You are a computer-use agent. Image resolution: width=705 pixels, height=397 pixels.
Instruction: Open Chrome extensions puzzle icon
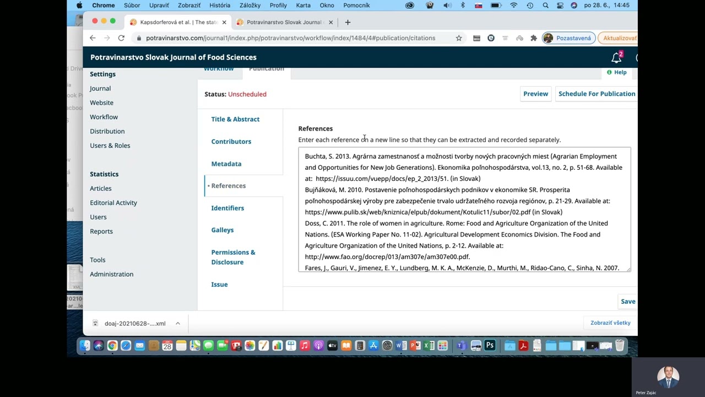tap(534, 38)
